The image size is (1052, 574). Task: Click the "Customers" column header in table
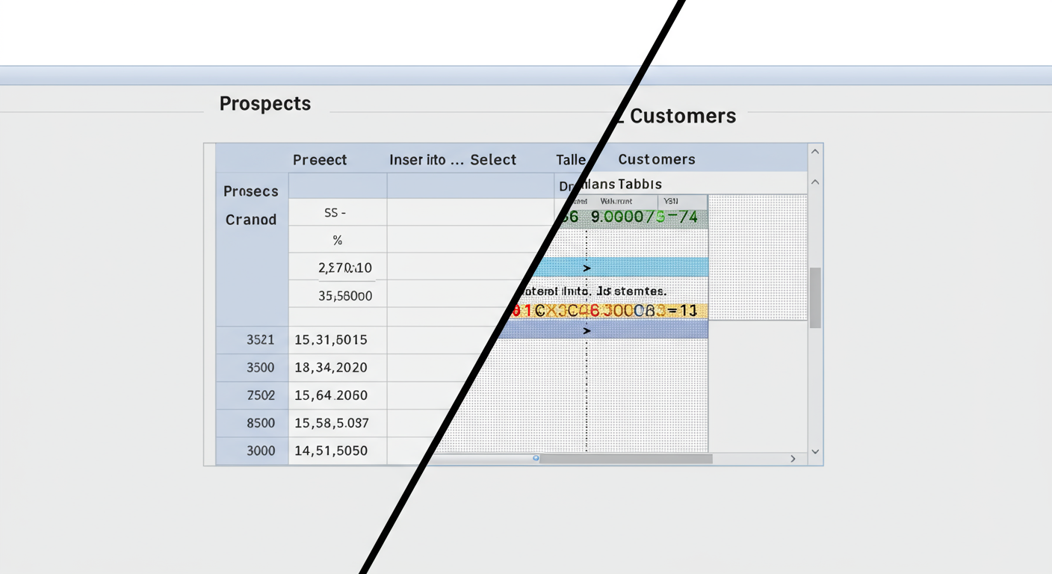click(657, 160)
